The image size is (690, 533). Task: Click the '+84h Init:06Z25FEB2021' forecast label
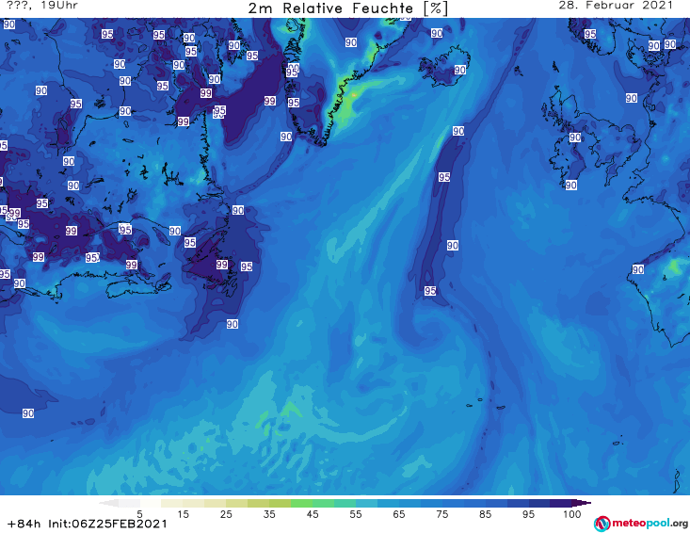point(88,524)
